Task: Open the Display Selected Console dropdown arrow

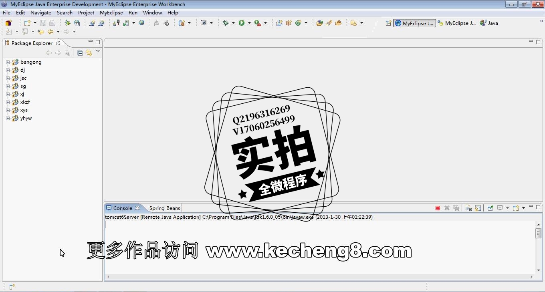Action: [507, 208]
